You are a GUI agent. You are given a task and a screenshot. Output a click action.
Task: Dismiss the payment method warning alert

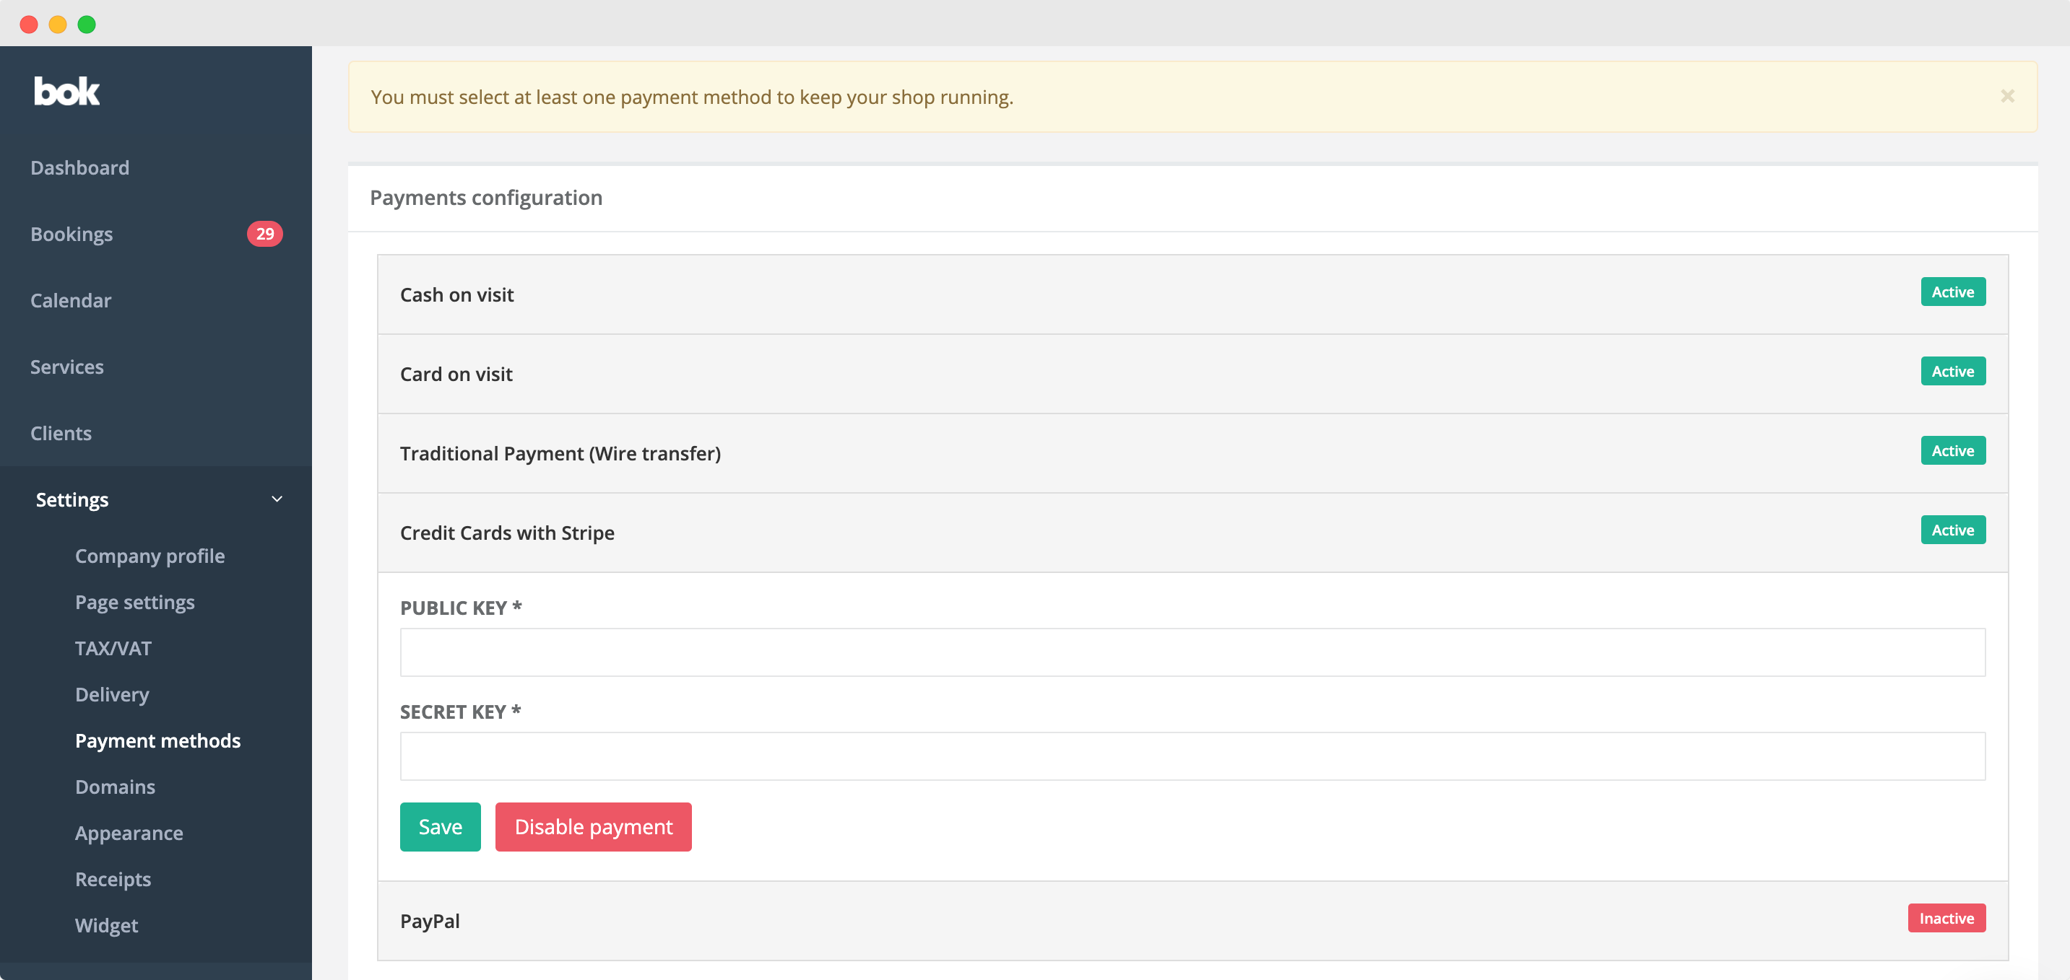pyautogui.click(x=2006, y=96)
